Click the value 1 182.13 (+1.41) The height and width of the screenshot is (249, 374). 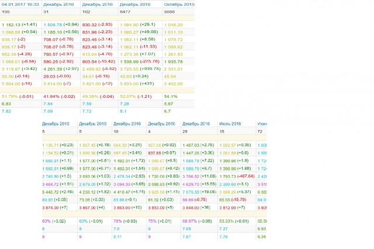[19, 24]
